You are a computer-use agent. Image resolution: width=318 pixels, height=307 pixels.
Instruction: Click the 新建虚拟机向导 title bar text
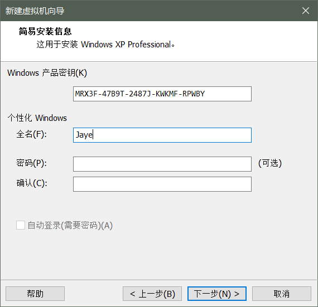click(x=35, y=11)
